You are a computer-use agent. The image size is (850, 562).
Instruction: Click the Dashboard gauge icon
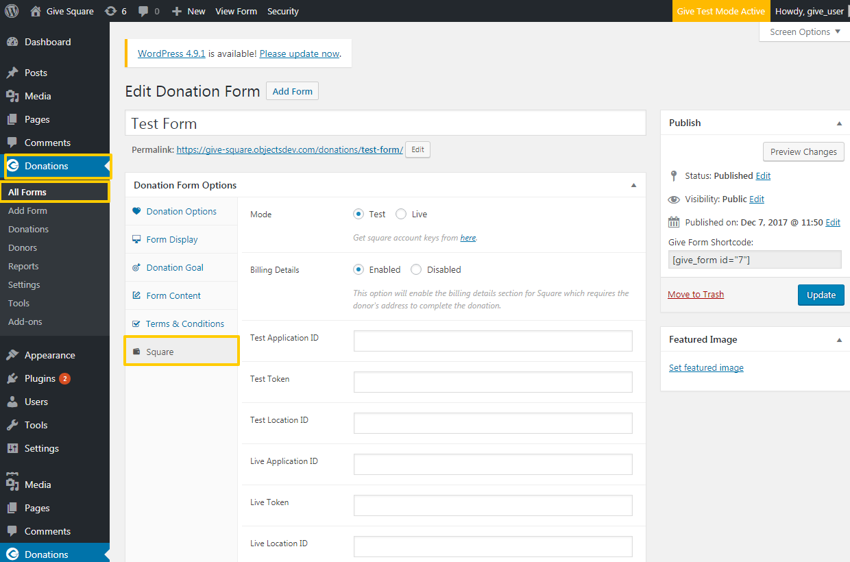[x=12, y=42]
